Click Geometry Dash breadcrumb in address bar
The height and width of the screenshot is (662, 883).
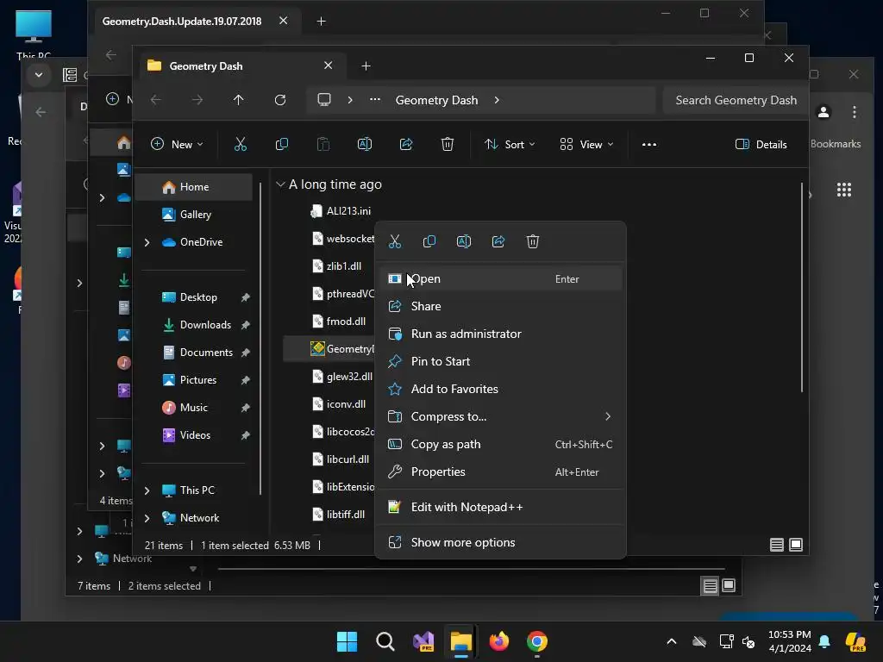(x=436, y=100)
